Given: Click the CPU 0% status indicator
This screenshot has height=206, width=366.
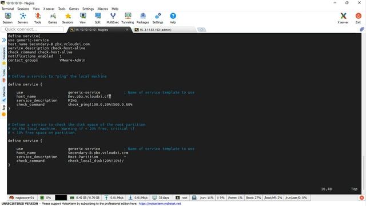Looking at the screenshot, I should (x=46, y=197).
